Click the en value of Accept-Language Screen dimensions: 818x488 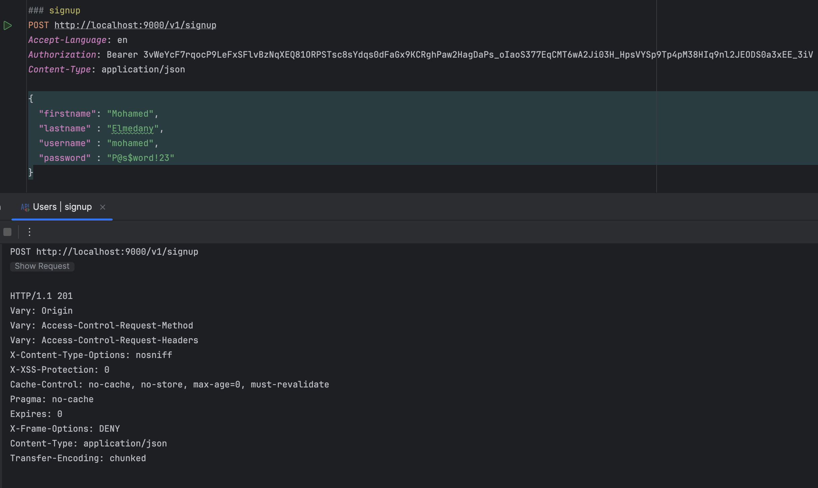pos(122,40)
